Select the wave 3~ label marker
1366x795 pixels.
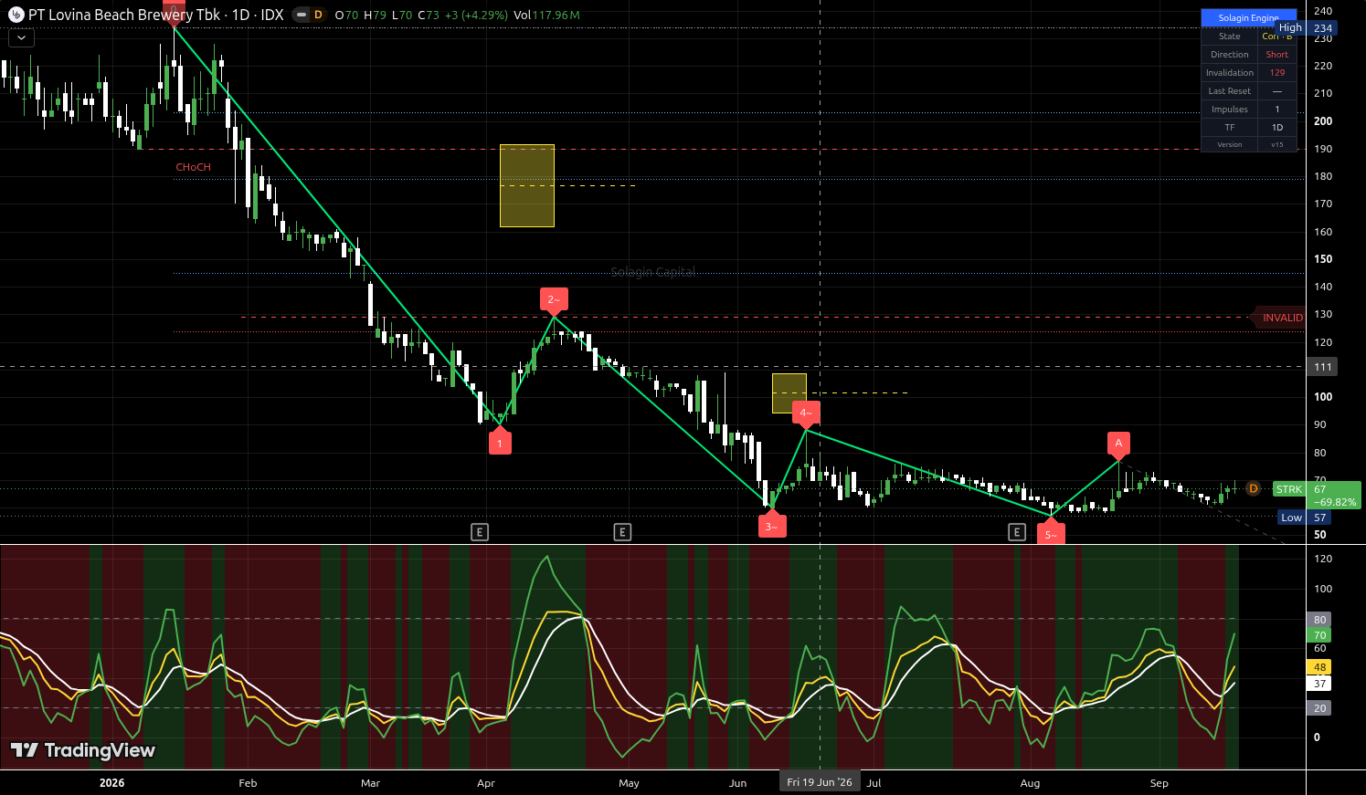(x=772, y=525)
